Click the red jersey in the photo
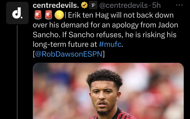This screenshot has height=119, width=190. [113, 114]
